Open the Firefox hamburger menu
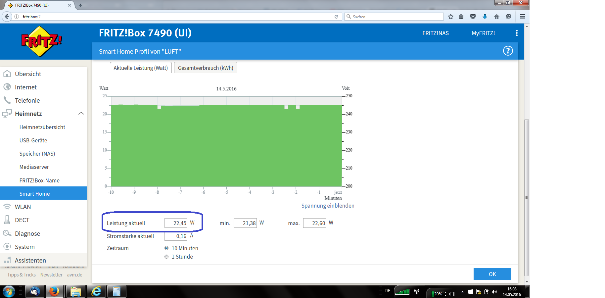Screen dimensions: 605x298 [x=523, y=17]
